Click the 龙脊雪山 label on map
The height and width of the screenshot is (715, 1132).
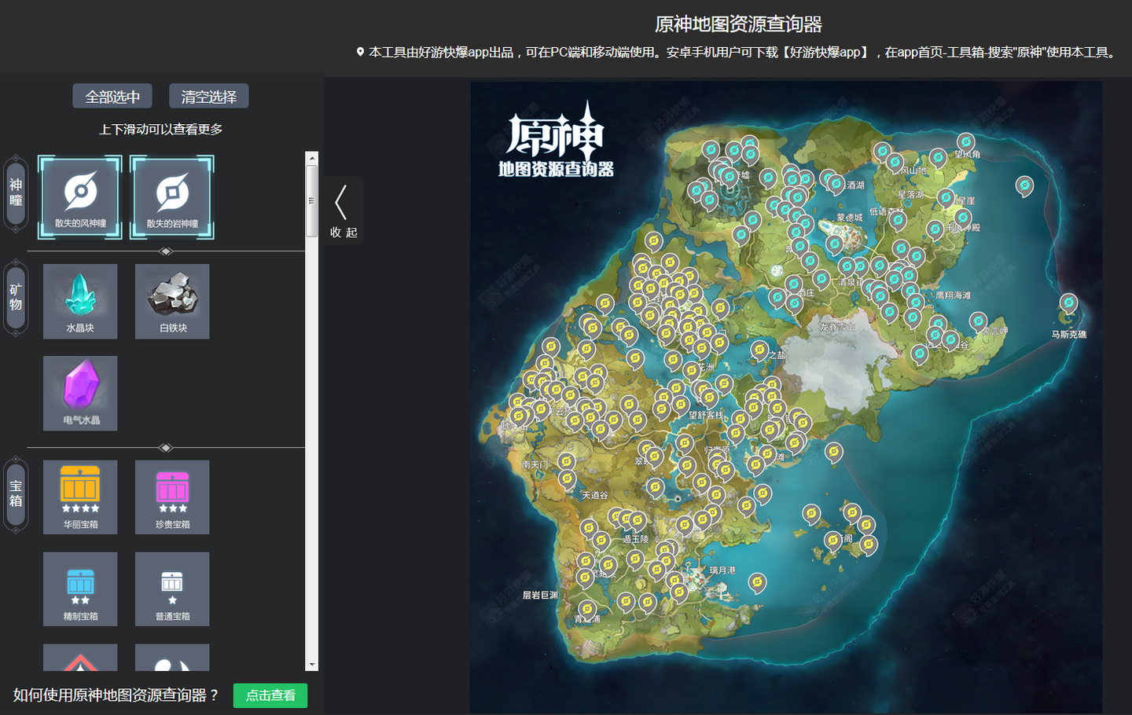[x=837, y=326]
